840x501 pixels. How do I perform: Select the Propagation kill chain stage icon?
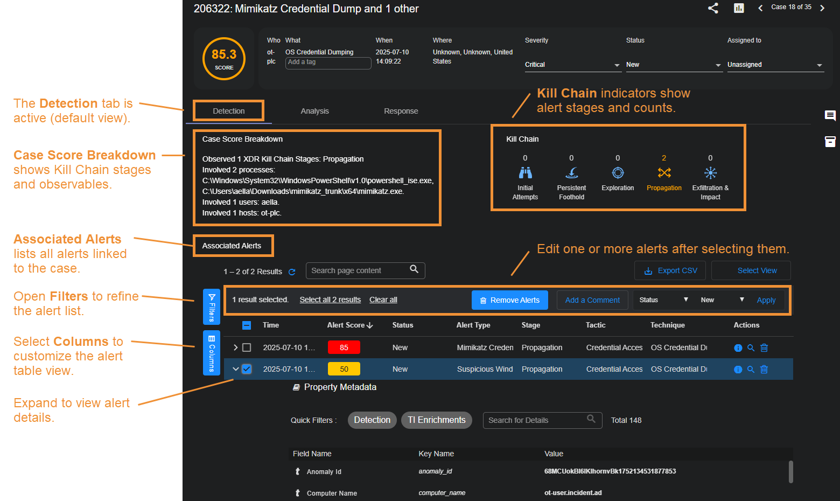tap(664, 173)
